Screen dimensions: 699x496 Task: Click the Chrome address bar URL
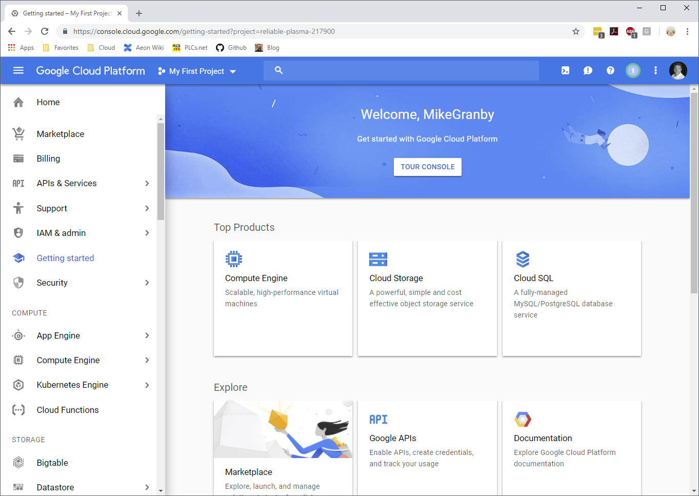(204, 31)
